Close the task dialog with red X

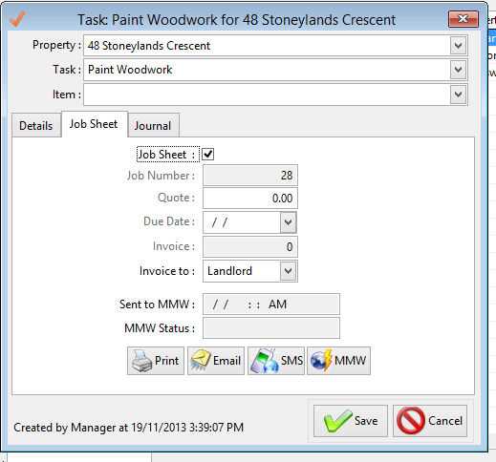click(x=464, y=19)
